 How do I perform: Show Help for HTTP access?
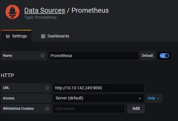pos(154,98)
